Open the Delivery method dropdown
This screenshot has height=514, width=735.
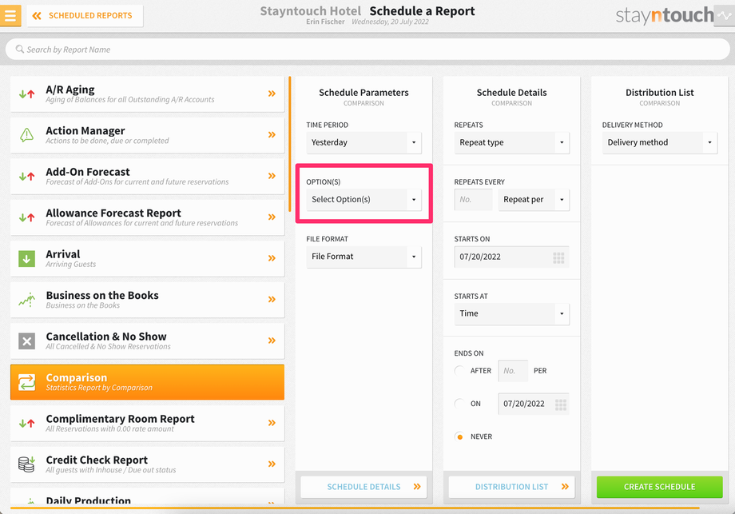(660, 142)
